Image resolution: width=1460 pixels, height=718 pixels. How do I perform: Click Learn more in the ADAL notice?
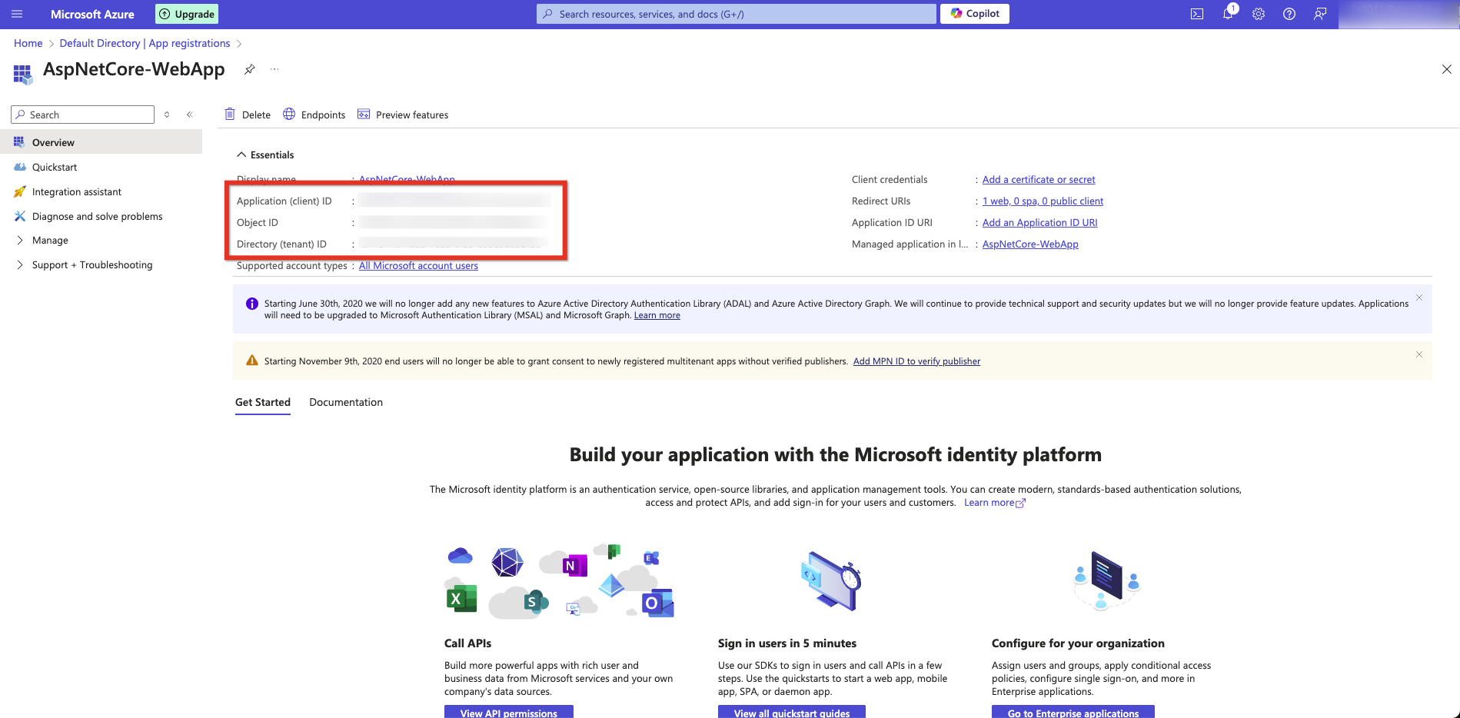click(x=657, y=315)
